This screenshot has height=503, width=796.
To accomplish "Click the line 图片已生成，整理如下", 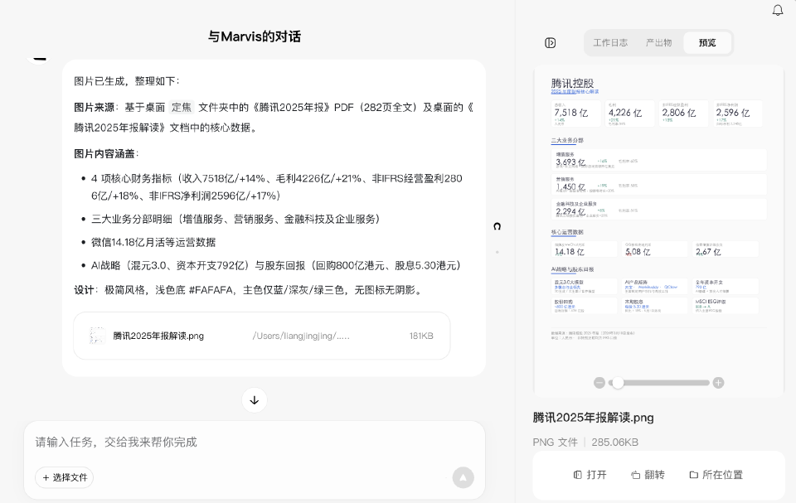I will (127, 81).
